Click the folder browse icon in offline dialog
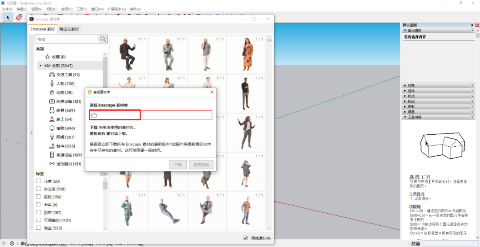This screenshot has height=247, width=480. pyautogui.click(x=94, y=115)
